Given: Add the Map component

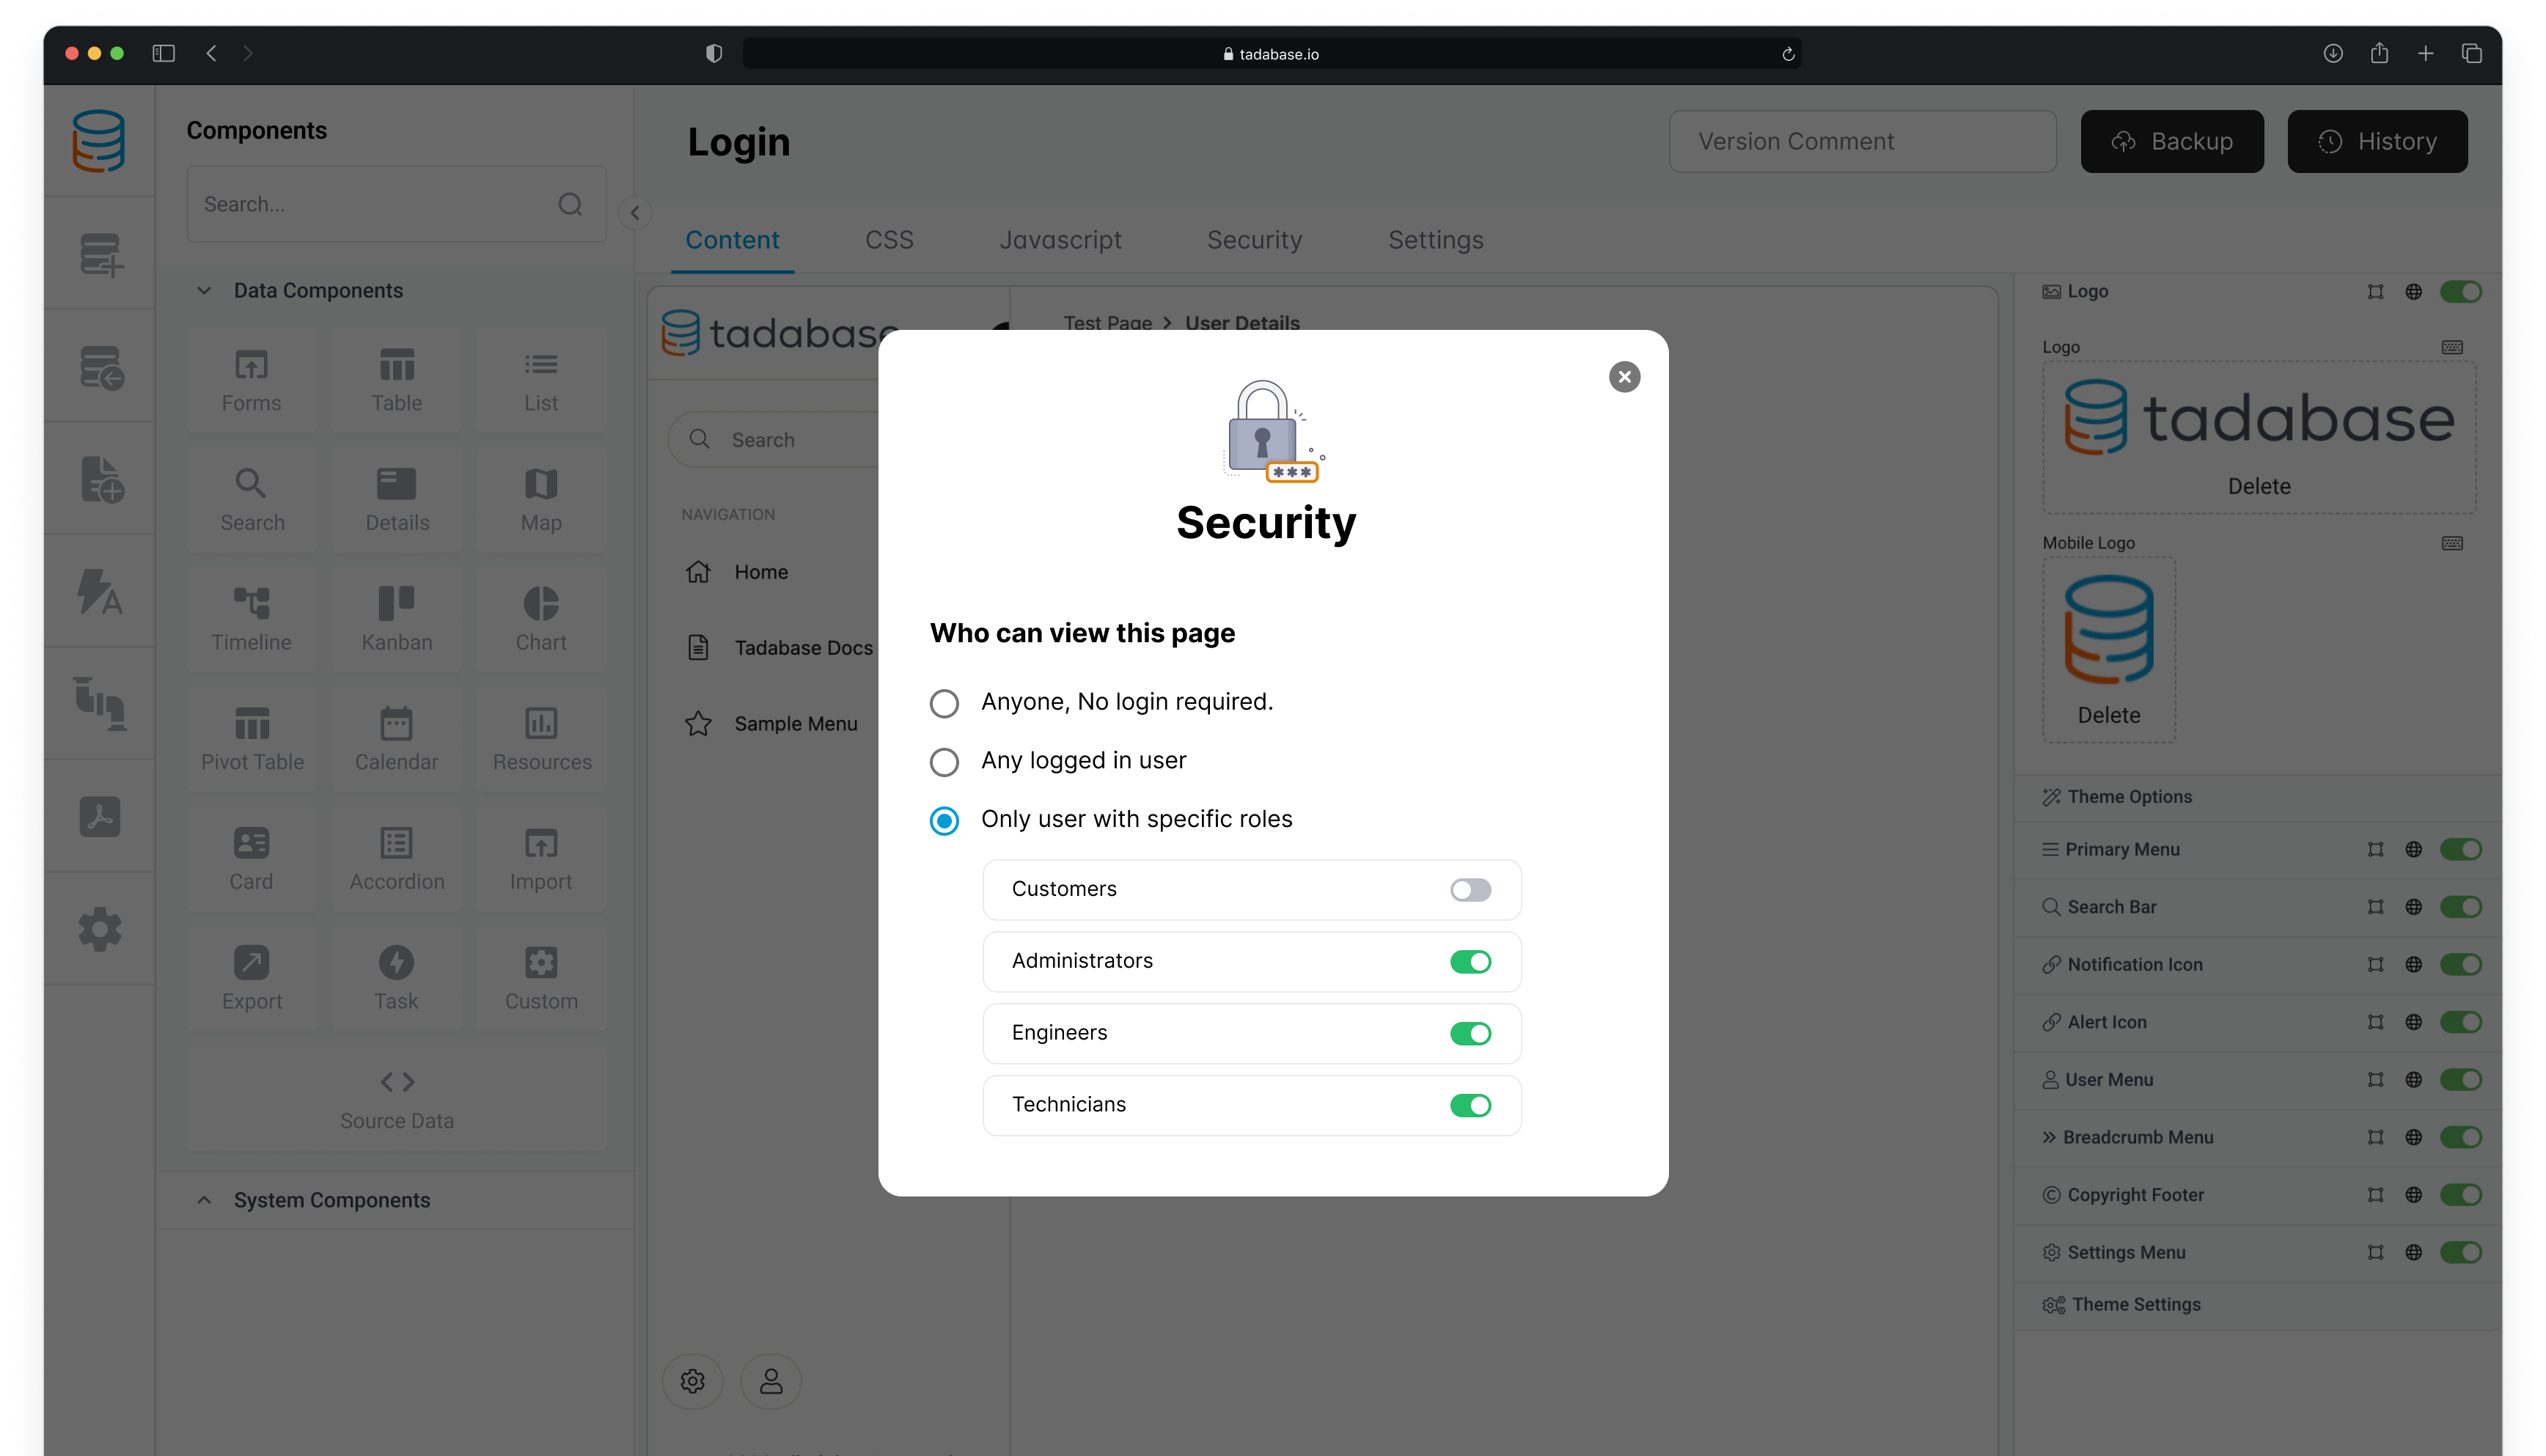Looking at the screenshot, I should [541, 500].
